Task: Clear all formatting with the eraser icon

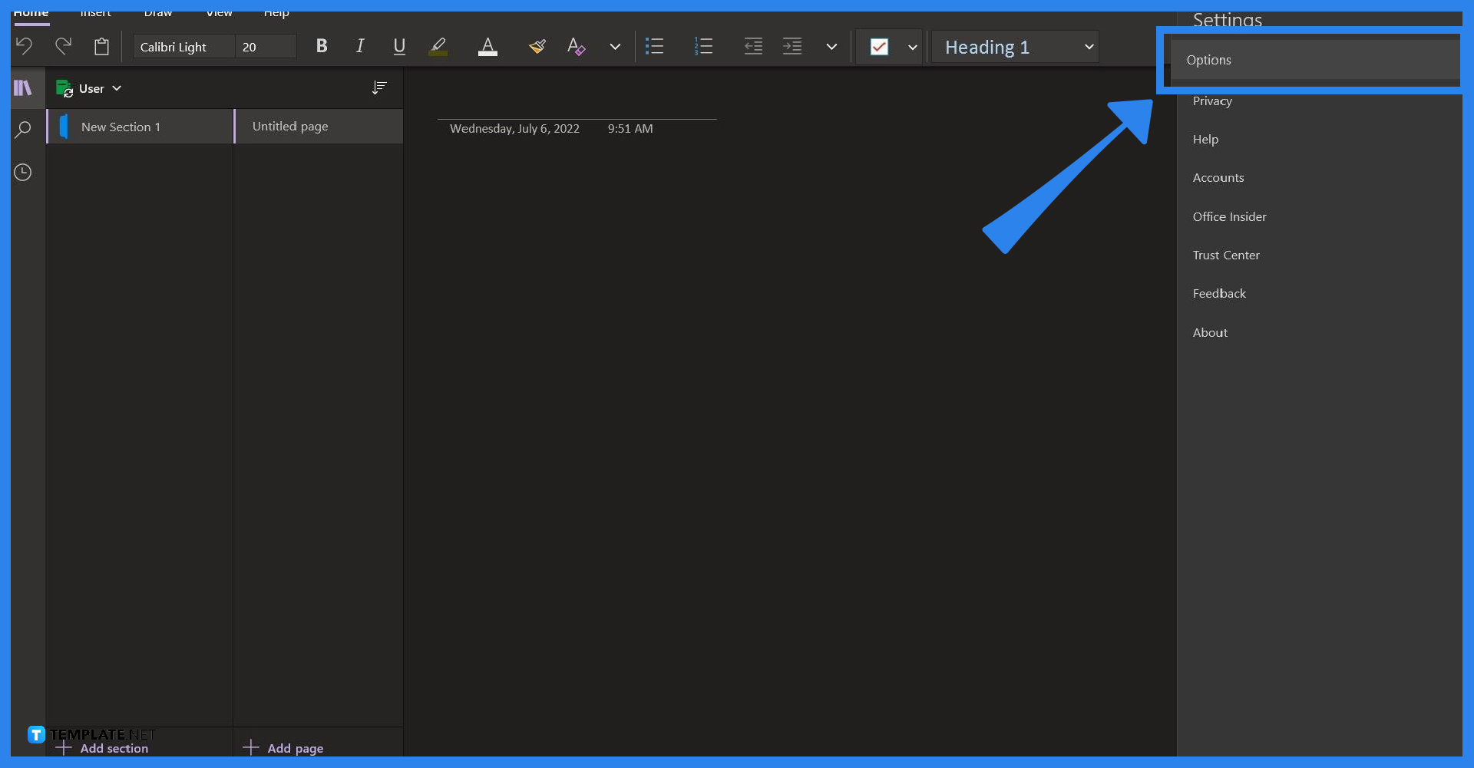Action: [577, 46]
